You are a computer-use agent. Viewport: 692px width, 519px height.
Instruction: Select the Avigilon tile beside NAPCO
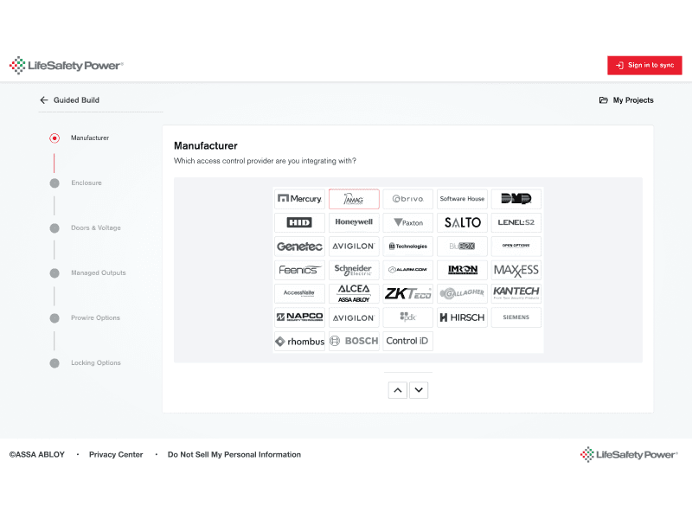tap(354, 317)
